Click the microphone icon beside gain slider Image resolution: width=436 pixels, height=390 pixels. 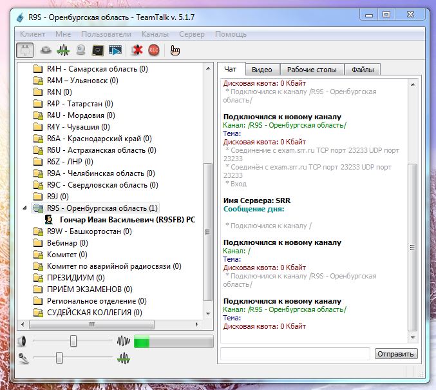[23, 357]
